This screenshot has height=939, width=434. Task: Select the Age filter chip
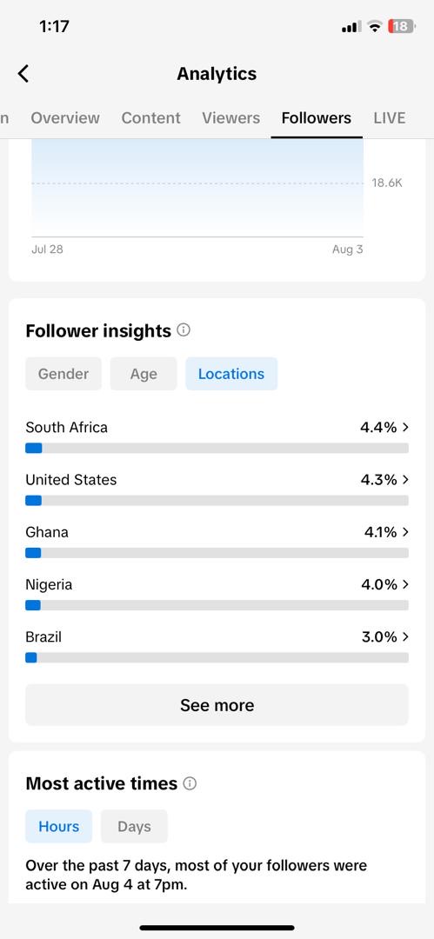point(144,374)
